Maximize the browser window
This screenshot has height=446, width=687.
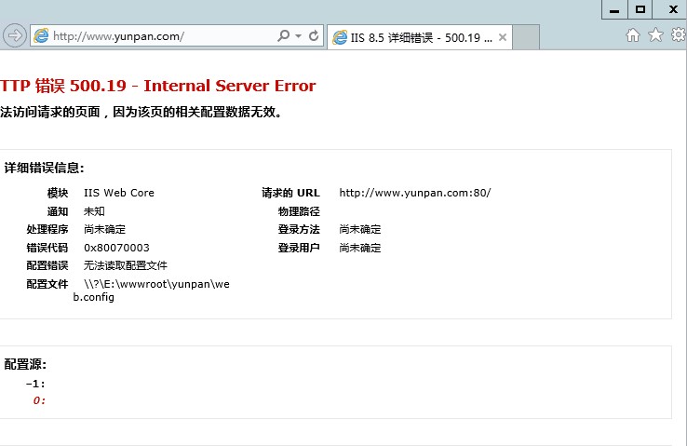(x=640, y=9)
